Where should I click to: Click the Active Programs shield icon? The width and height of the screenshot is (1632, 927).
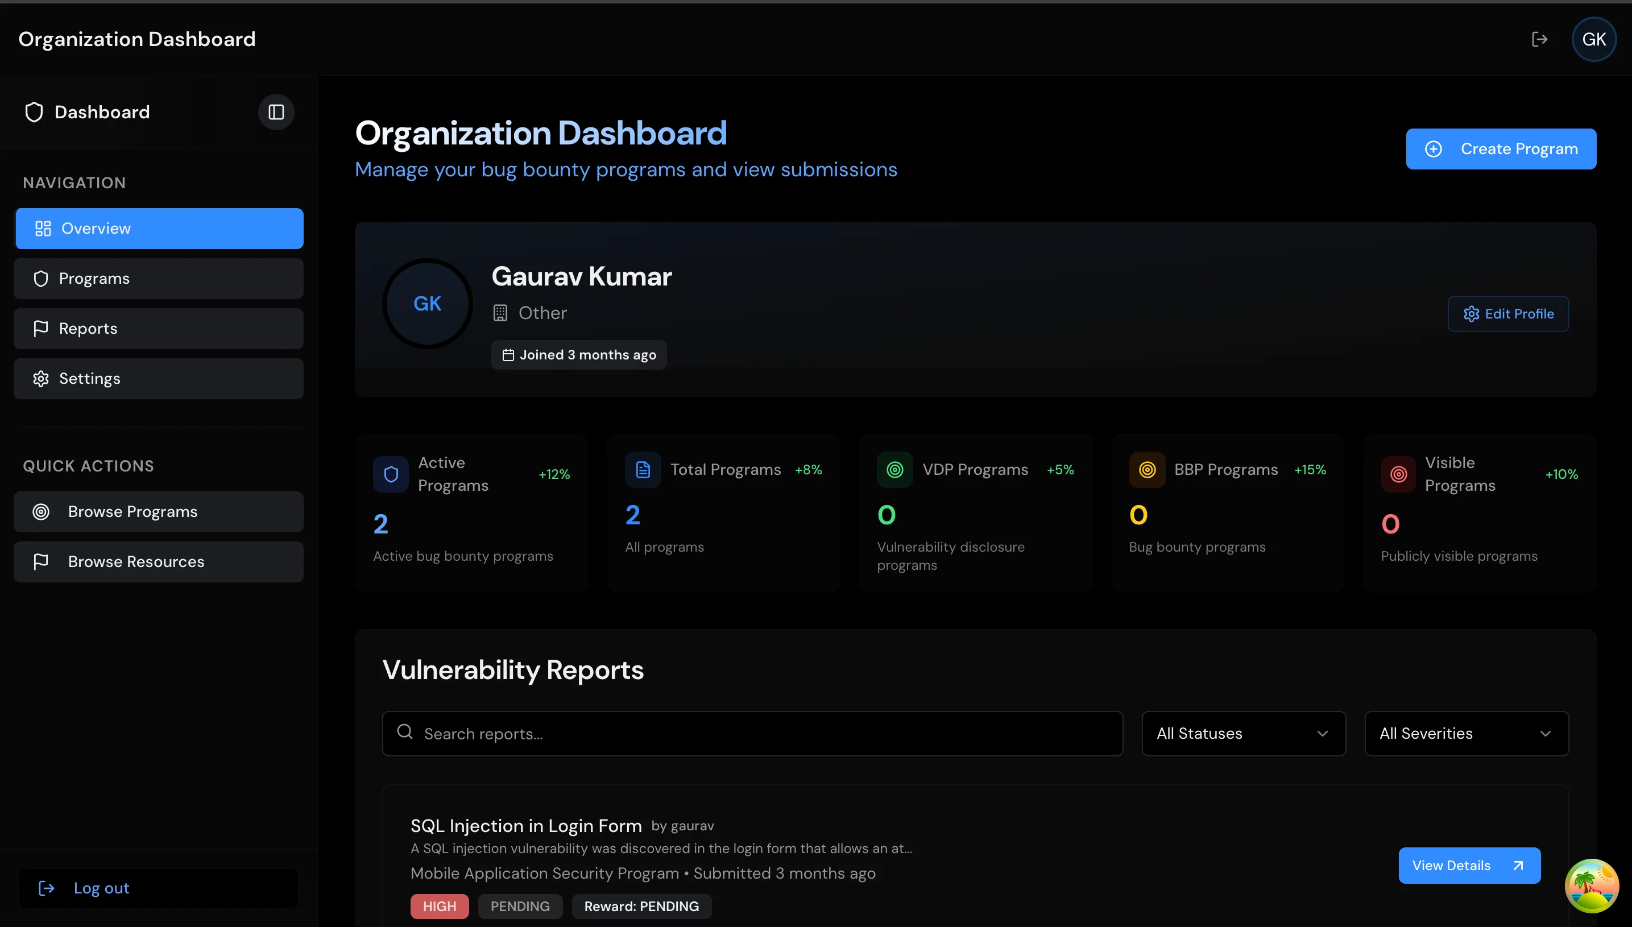click(390, 474)
